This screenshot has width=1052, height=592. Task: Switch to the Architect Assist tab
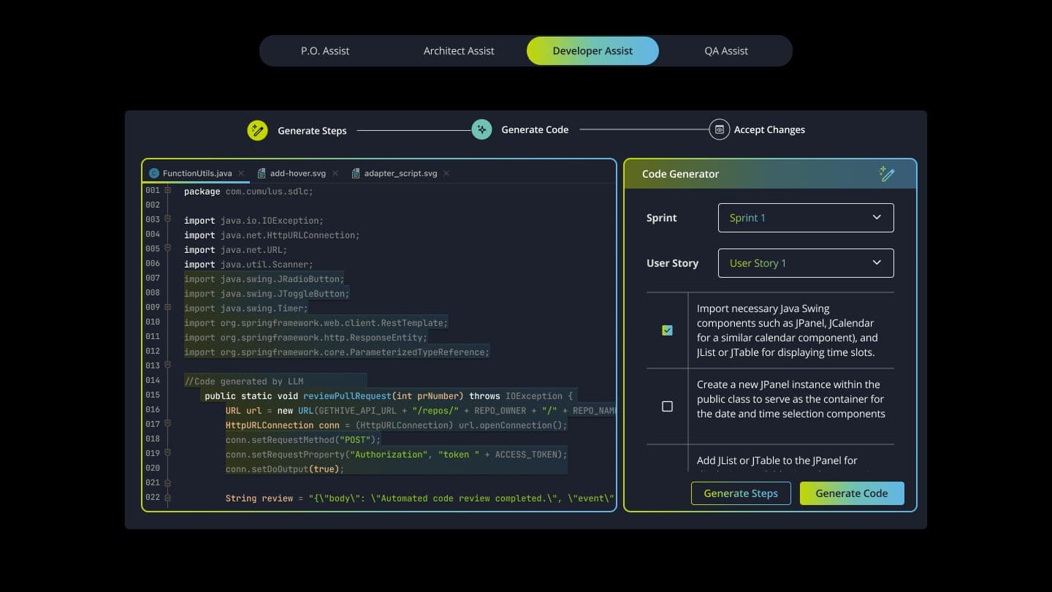pyautogui.click(x=459, y=51)
